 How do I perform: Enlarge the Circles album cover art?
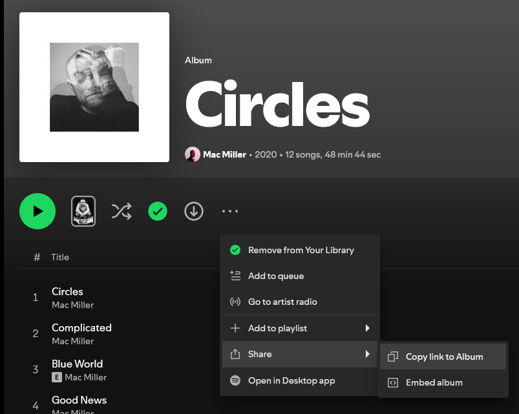(x=94, y=87)
